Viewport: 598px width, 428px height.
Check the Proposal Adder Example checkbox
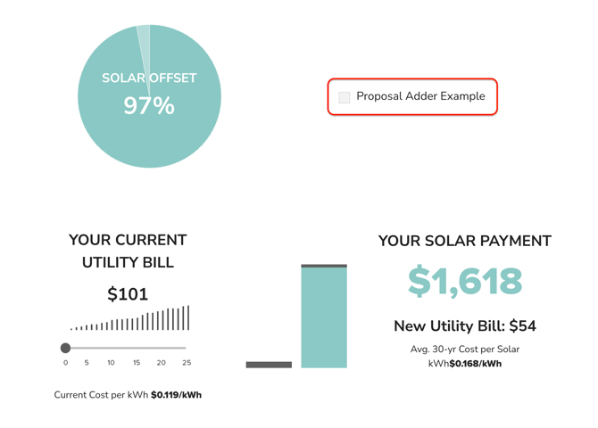345,97
